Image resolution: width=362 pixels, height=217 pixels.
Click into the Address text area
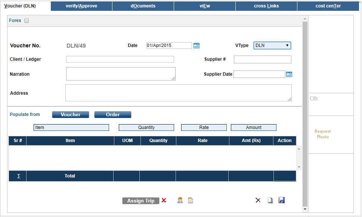179,93
